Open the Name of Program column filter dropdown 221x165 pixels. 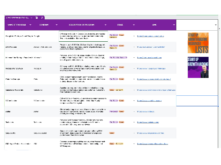30,25
